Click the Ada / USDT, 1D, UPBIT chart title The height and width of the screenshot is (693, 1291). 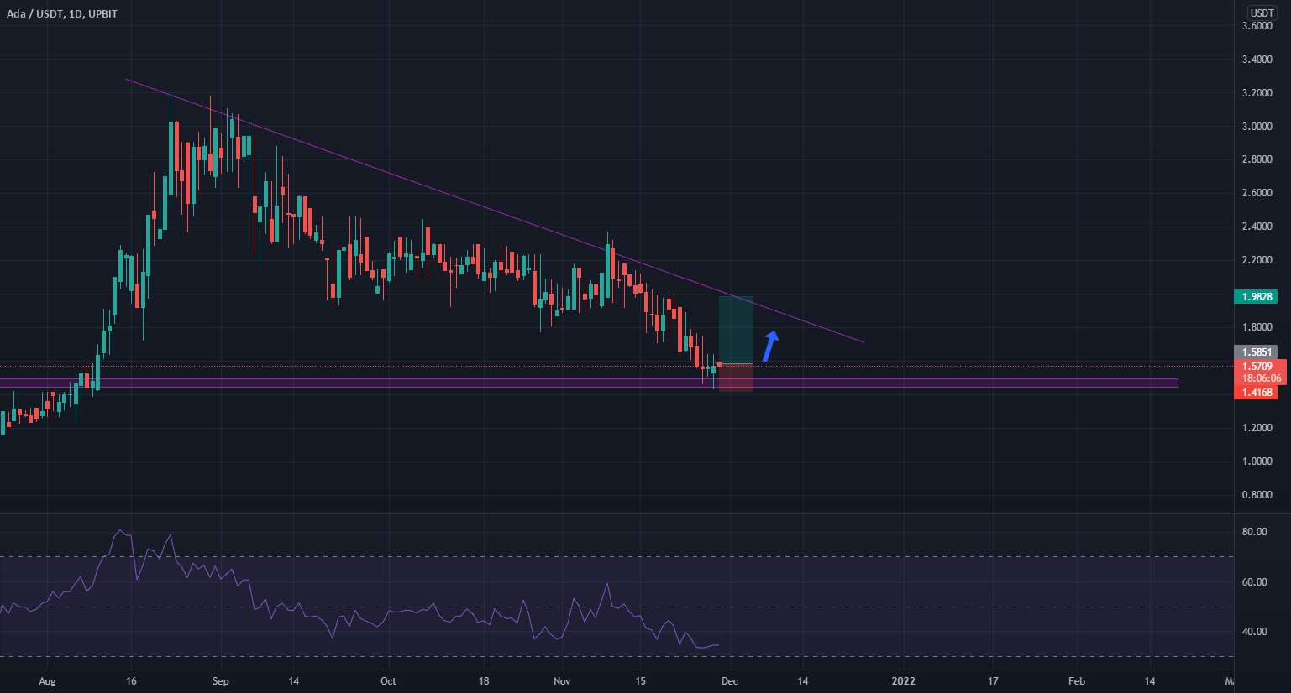pyautogui.click(x=61, y=14)
